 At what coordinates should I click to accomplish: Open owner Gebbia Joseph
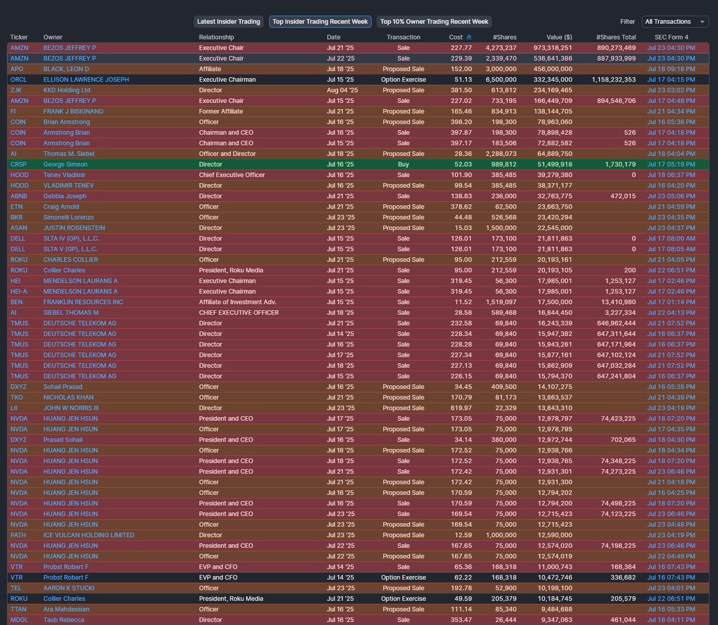click(x=65, y=196)
